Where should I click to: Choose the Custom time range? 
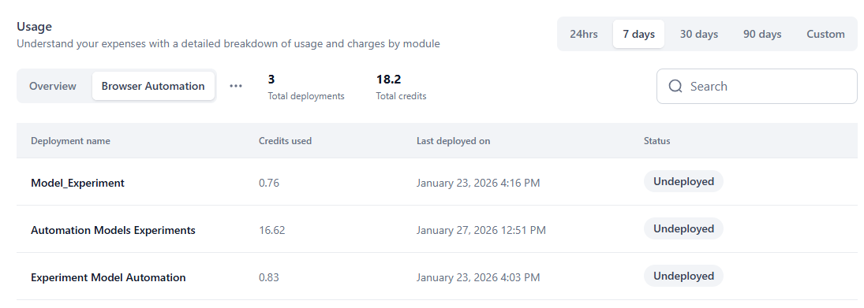coord(825,34)
